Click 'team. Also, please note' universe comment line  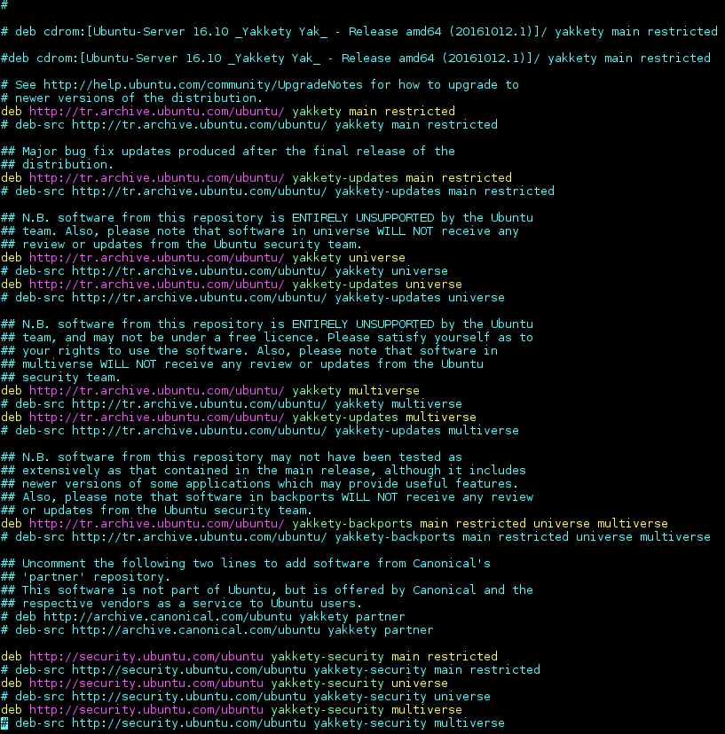tap(260, 231)
